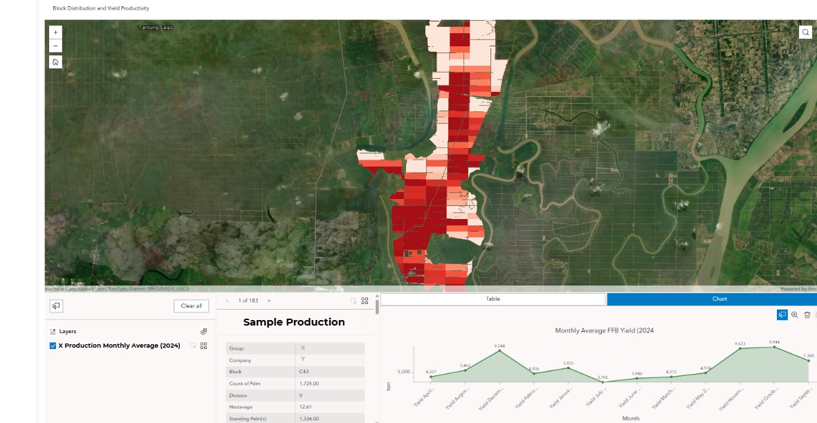Click the feature info panel scrollbar
817x423 pixels.
point(377,306)
